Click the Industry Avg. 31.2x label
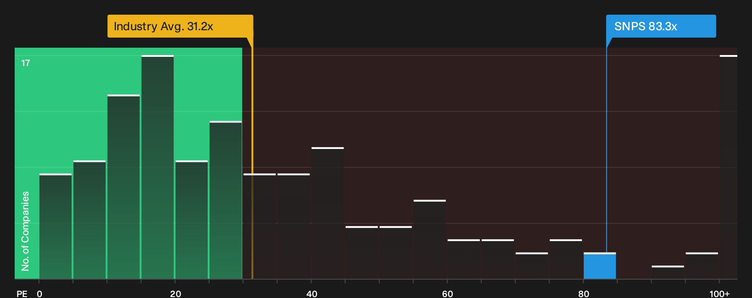 (180, 26)
